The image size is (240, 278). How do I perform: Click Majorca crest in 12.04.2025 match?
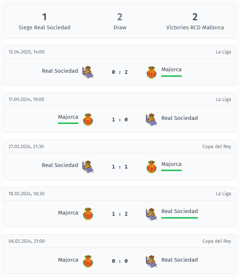tap(152, 72)
